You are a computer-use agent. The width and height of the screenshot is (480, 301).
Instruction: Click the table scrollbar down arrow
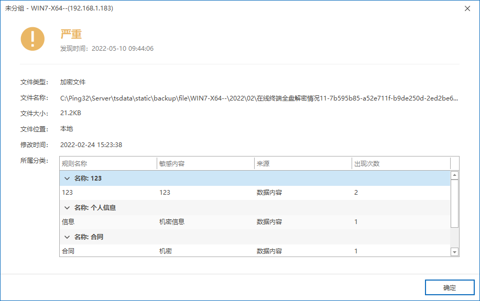(455, 252)
